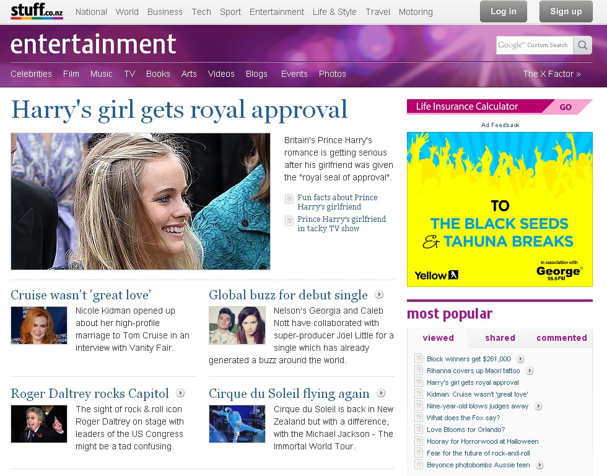Open the Celebrities section

click(31, 74)
